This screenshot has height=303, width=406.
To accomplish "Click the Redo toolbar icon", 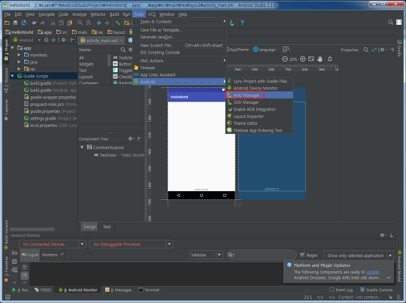I will 42,23.
